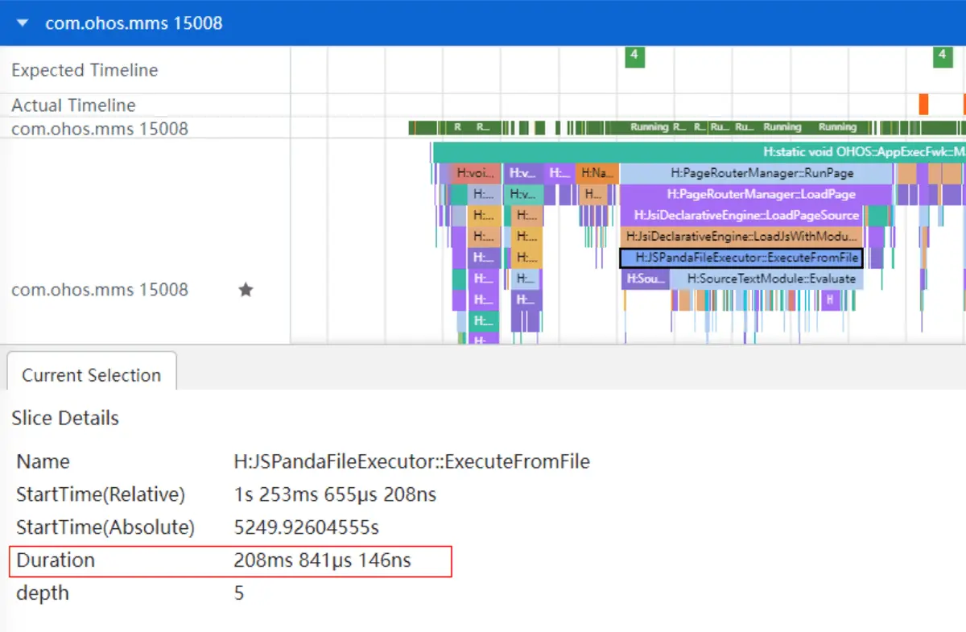Select the first green '4' frame marker on Expected Timeline
The width and height of the screenshot is (966, 632).
point(634,56)
